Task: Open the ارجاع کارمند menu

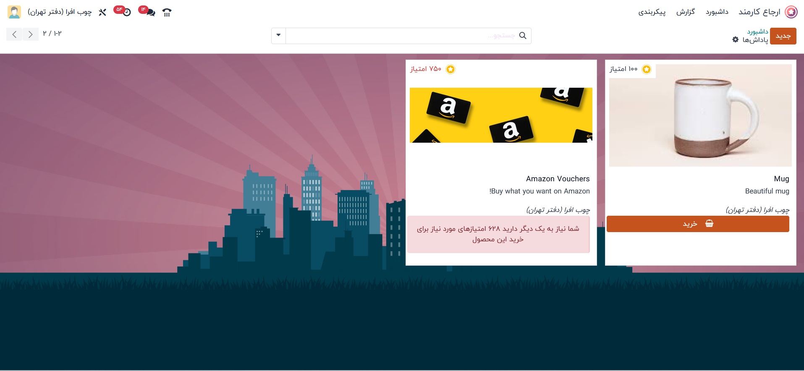Action: [759, 12]
